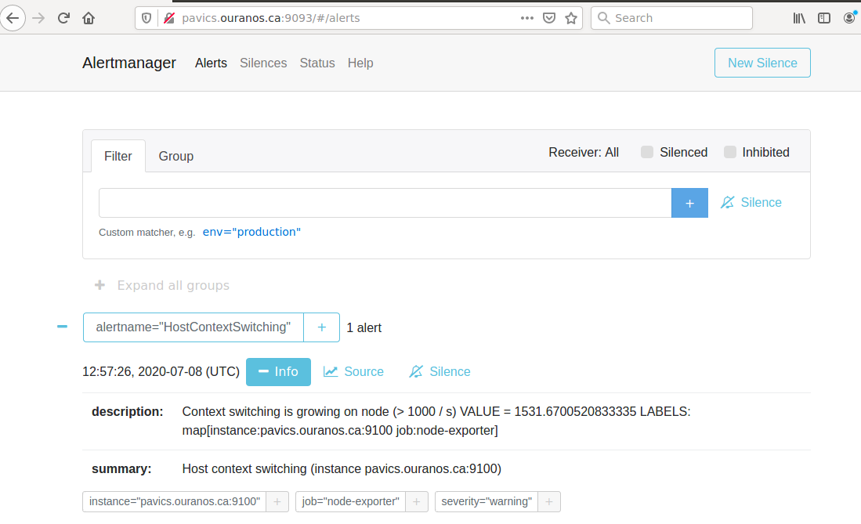The height and width of the screenshot is (524, 861).
Task: Open the Silences page
Action: click(263, 63)
